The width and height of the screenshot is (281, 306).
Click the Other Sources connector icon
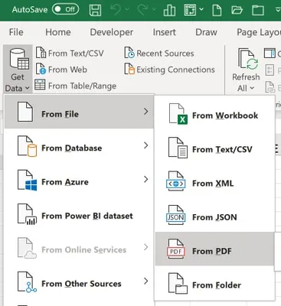pos(27,282)
